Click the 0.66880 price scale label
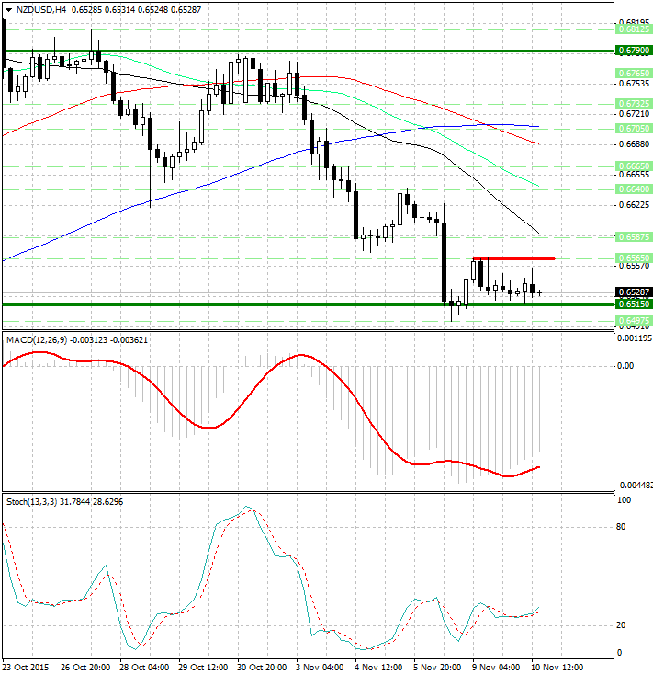Viewport: 653px width, 675px height. [x=634, y=144]
